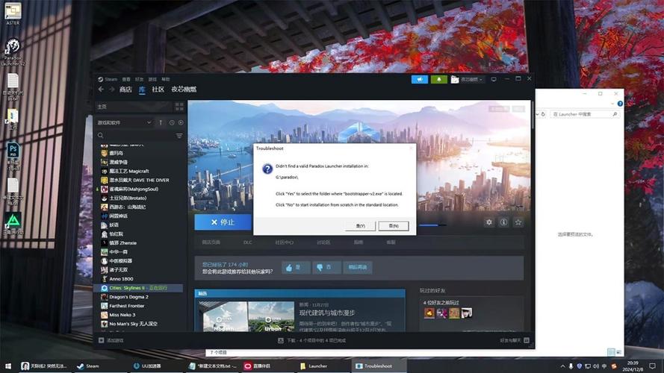Select 雀魂麻将(MahjongSoul) in game list

point(129,189)
